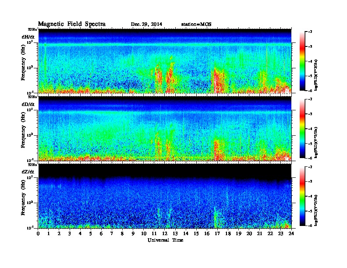Click the 'station=MOS' label

tap(196, 25)
